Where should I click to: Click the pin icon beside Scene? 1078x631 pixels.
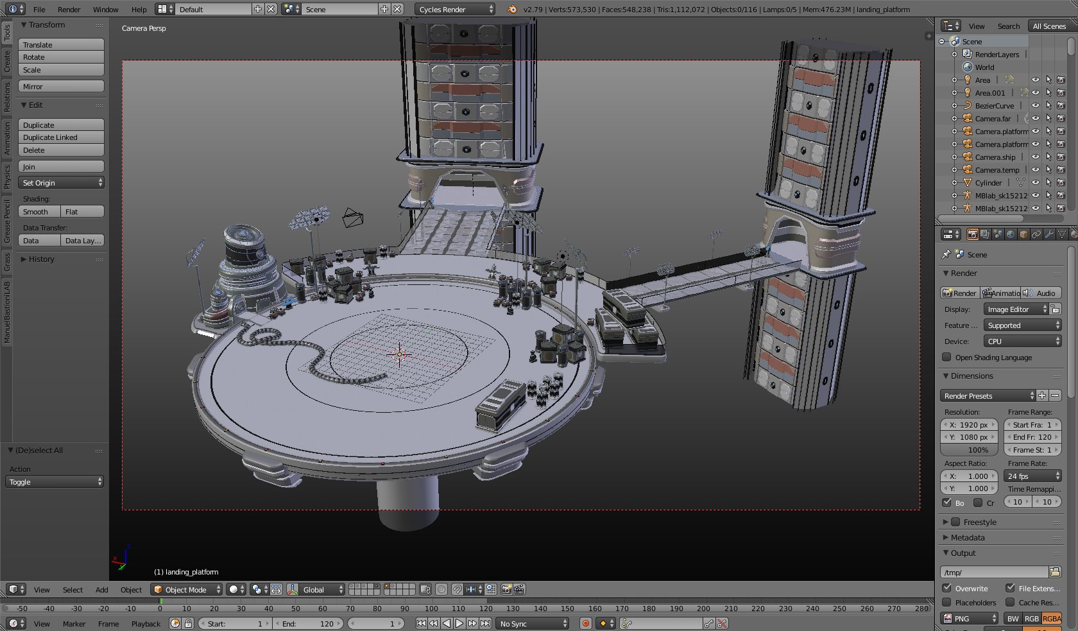coord(946,254)
